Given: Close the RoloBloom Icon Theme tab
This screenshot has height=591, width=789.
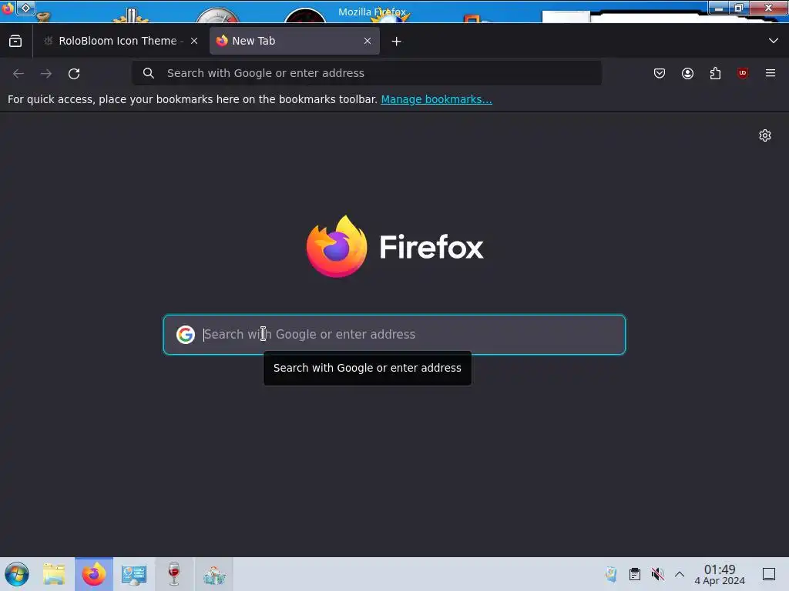Looking at the screenshot, I should pyautogui.click(x=194, y=42).
